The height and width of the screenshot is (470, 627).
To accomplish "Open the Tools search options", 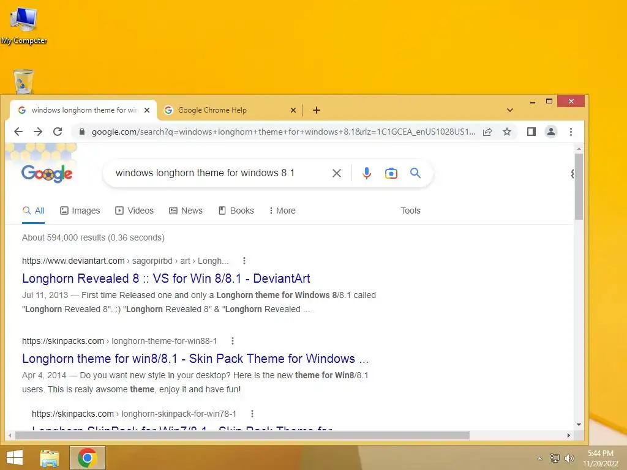I will click(411, 211).
